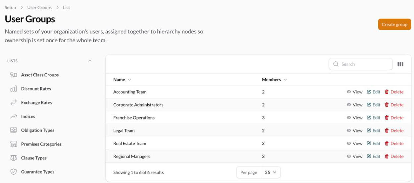Click the Indices trend line icon
Image resolution: width=414 pixels, height=183 pixels.
(14, 117)
